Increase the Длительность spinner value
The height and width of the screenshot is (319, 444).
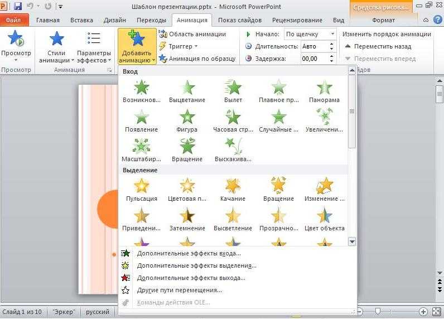[x=331, y=44]
